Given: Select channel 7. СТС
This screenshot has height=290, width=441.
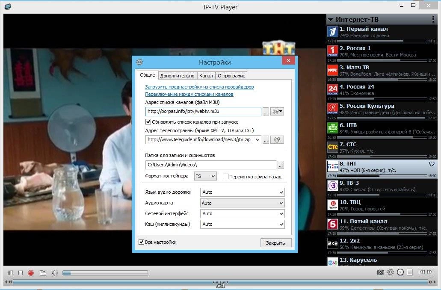Looking at the screenshot, I should point(382,149).
